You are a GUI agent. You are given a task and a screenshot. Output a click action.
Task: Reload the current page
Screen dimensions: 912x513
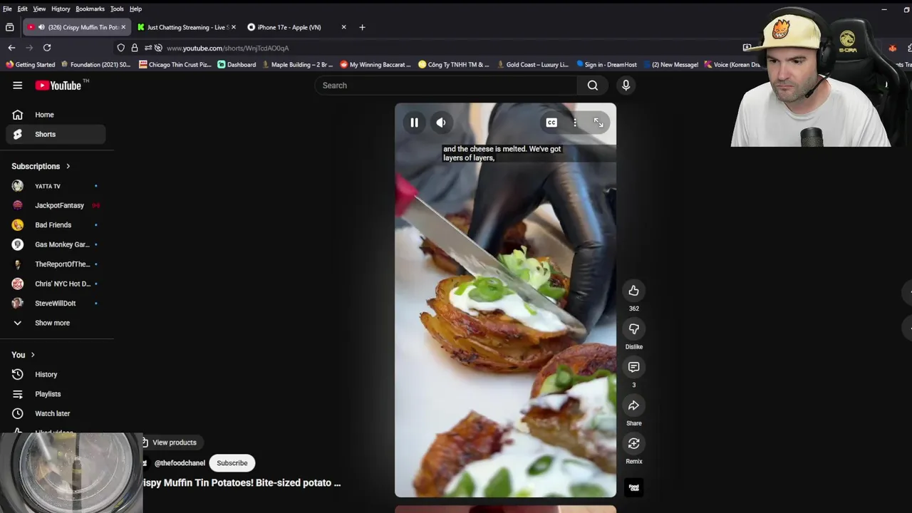click(47, 48)
